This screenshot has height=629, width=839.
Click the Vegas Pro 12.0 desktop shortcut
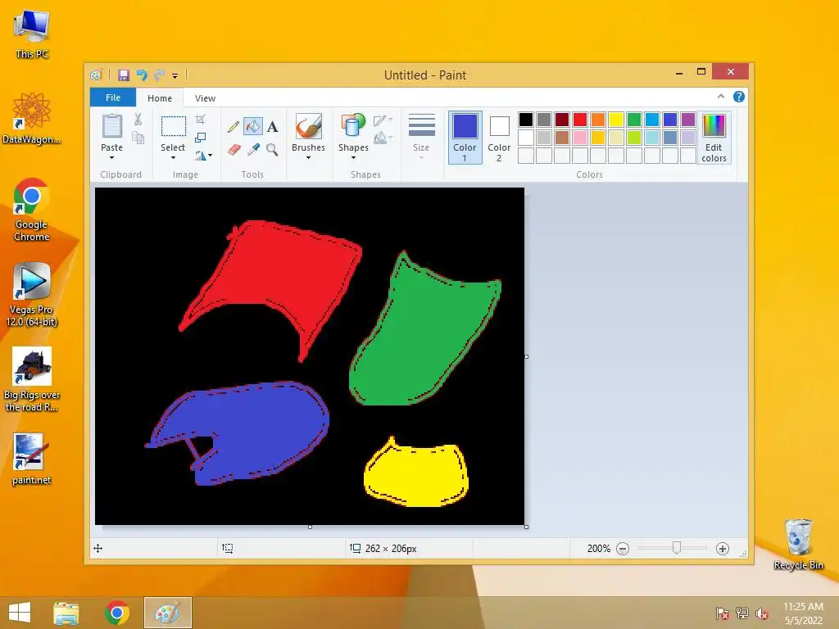pyautogui.click(x=32, y=294)
